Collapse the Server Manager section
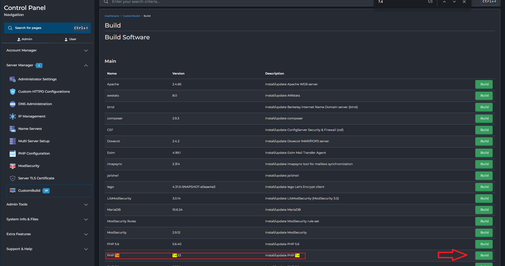The image size is (505, 266). pyautogui.click(x=86, y=65)
